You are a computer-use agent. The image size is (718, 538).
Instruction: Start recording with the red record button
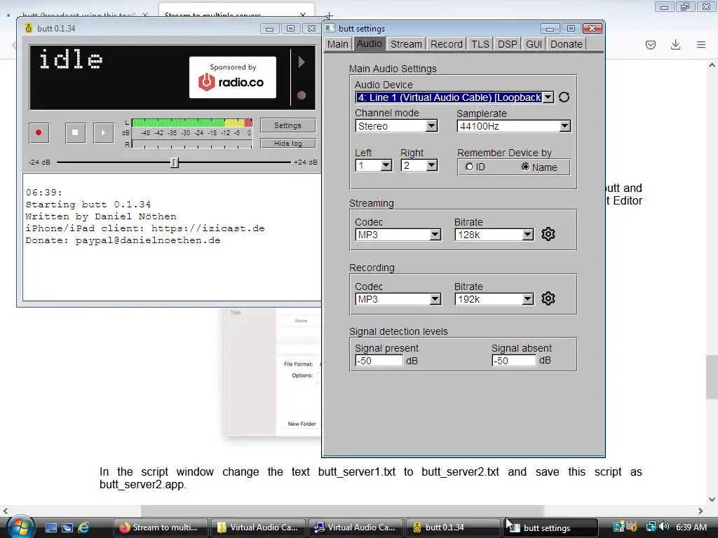pyautogui.click(x=39, y=132)
